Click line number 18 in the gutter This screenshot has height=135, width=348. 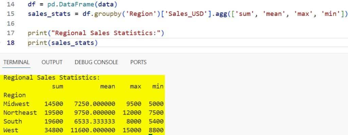[11, 42]
